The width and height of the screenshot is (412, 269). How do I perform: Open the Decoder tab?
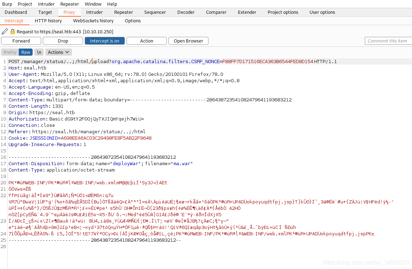pos(186,12)
